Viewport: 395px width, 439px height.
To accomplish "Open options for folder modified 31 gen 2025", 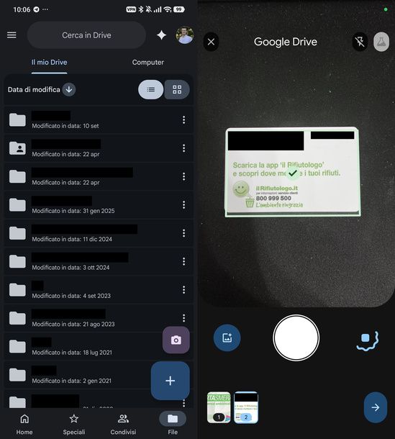I will (x=183, y=204).
